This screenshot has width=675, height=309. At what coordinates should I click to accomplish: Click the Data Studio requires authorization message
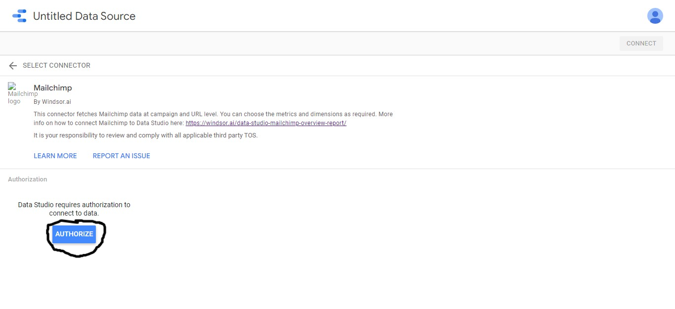74,209
